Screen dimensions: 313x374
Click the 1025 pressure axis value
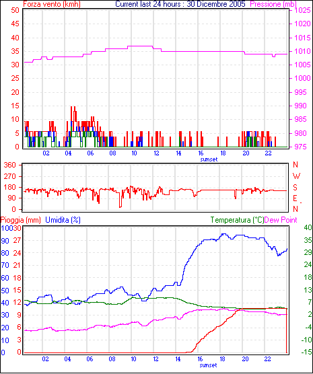click(302, 10)
